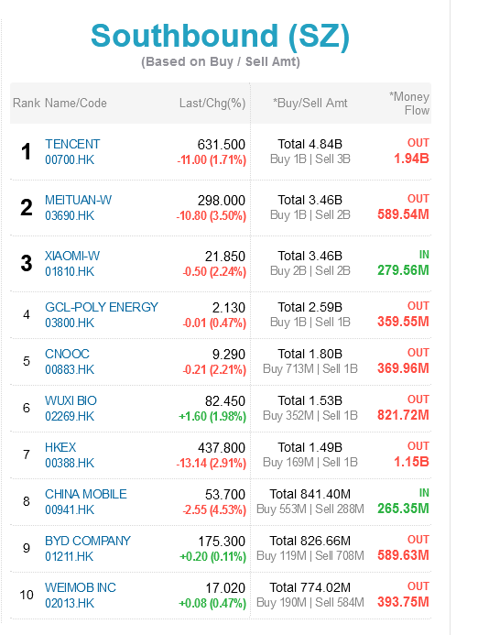Select the MEITUAN-W stock name

(79, 200)
